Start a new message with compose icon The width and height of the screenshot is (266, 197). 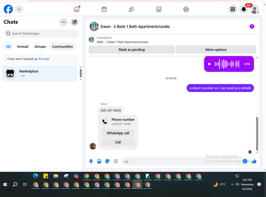tap(74, 22)
